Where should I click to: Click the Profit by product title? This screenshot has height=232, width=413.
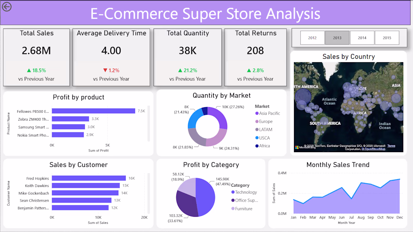point(78,97)
